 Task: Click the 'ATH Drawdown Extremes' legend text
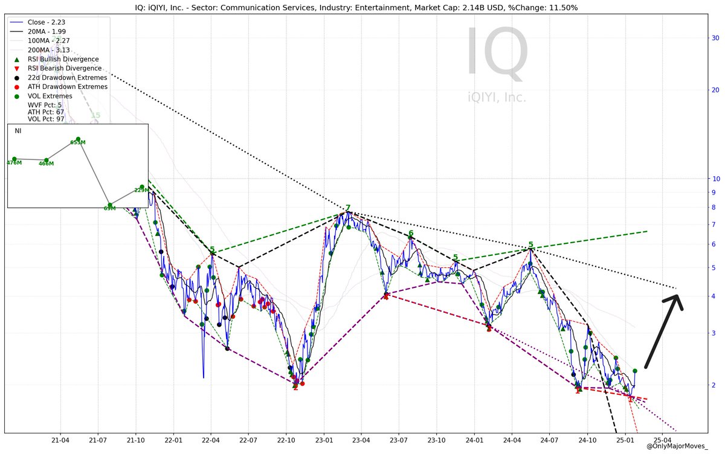click(x=69, y=86)
